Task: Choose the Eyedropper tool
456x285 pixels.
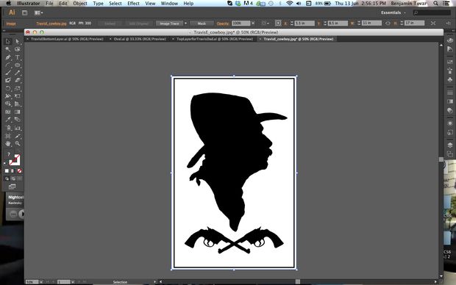Action: [8, 120]
